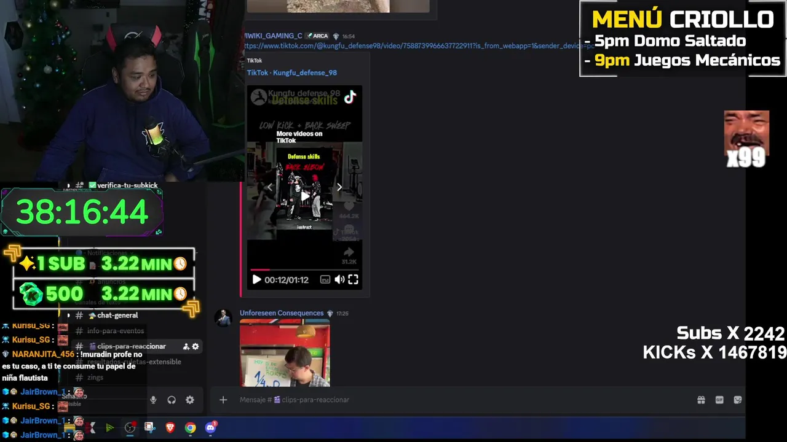Seek on the TikTok video progress bar
The height and width of the screenshot is (442, 787).
click(304, 269)
